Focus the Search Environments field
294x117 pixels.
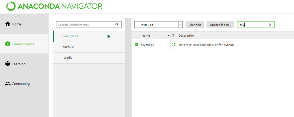pyautogui.click(x=89, y=25)
